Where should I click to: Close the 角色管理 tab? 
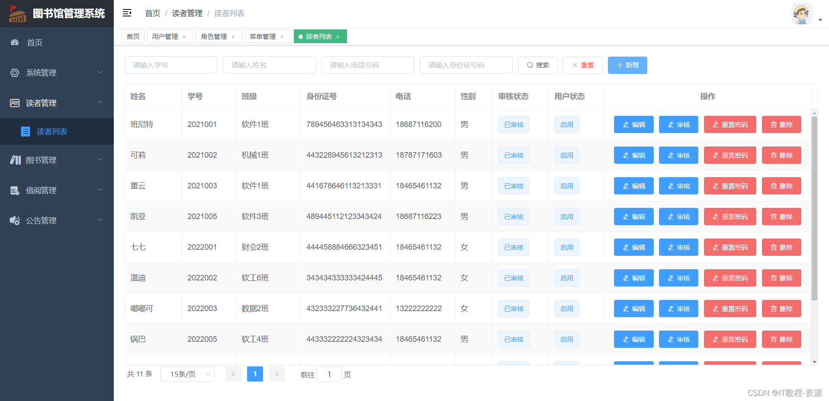tap(233, 37)
